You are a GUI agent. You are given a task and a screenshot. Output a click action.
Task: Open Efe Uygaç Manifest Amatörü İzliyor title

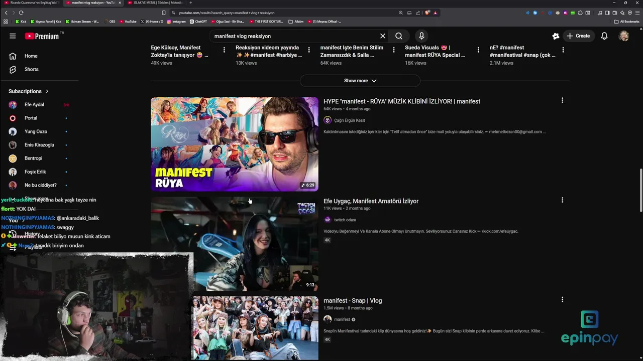pos(371,201)
